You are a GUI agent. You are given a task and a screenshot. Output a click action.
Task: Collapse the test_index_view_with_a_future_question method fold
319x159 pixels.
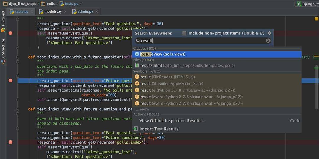pos(17,57)
